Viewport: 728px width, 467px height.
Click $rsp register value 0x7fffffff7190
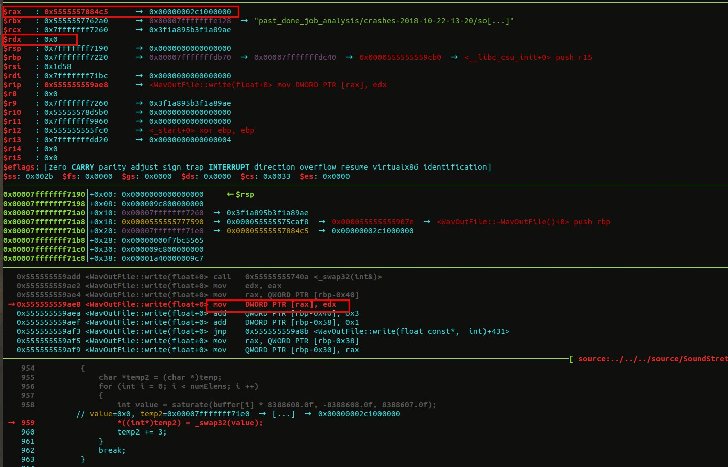click(x=76, y=48)
